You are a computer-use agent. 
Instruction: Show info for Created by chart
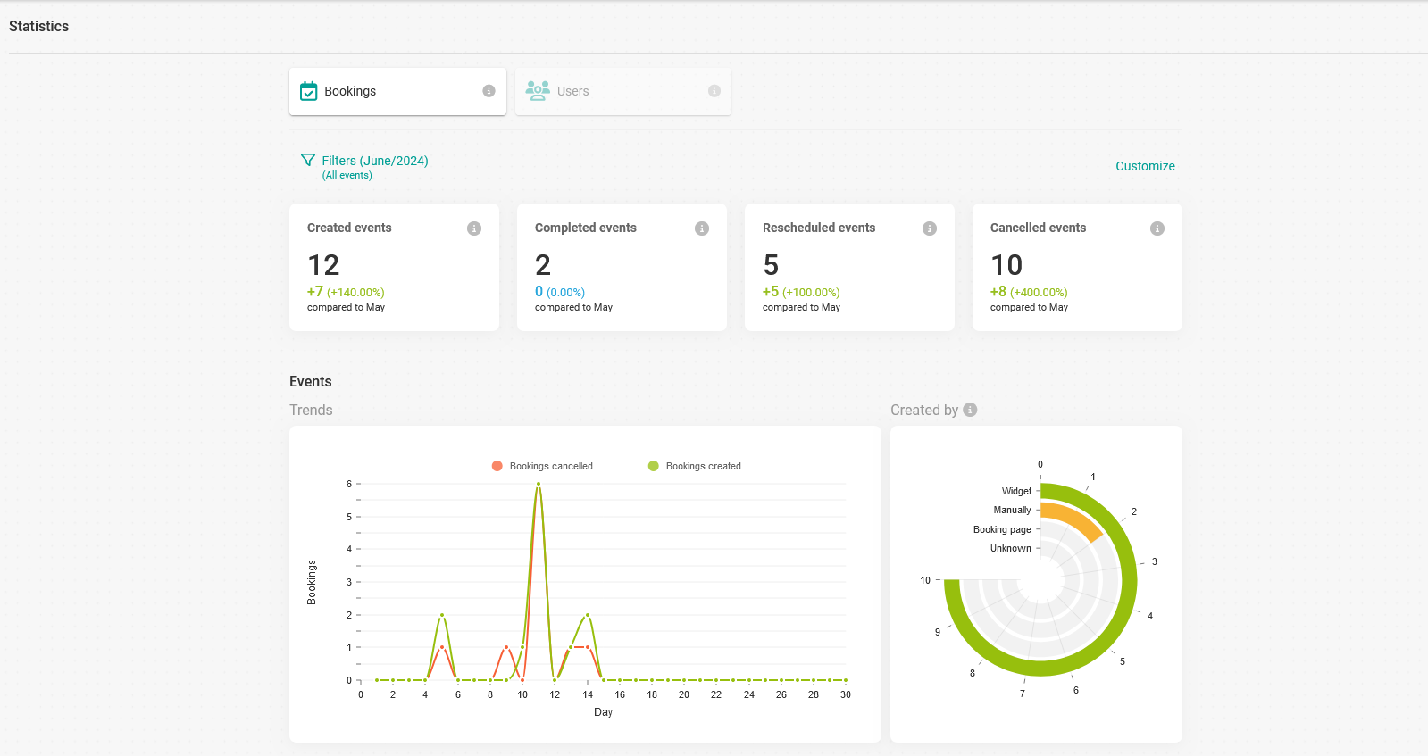(970, 410)
